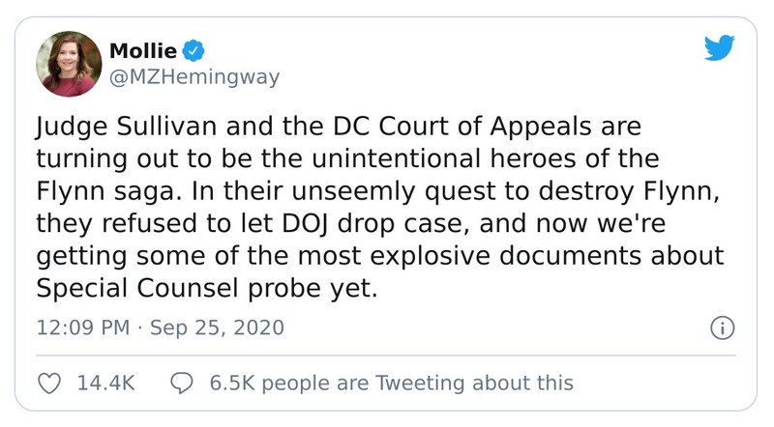Open the tweet info circle icon

pyautogui.click(x=722, y=327)
